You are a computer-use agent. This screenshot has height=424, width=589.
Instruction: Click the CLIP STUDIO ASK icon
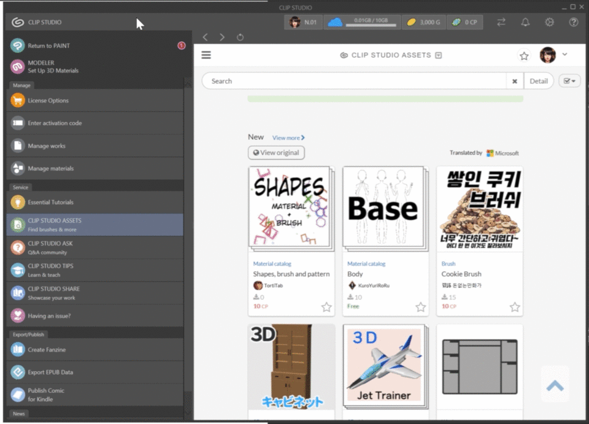(17, 247)
